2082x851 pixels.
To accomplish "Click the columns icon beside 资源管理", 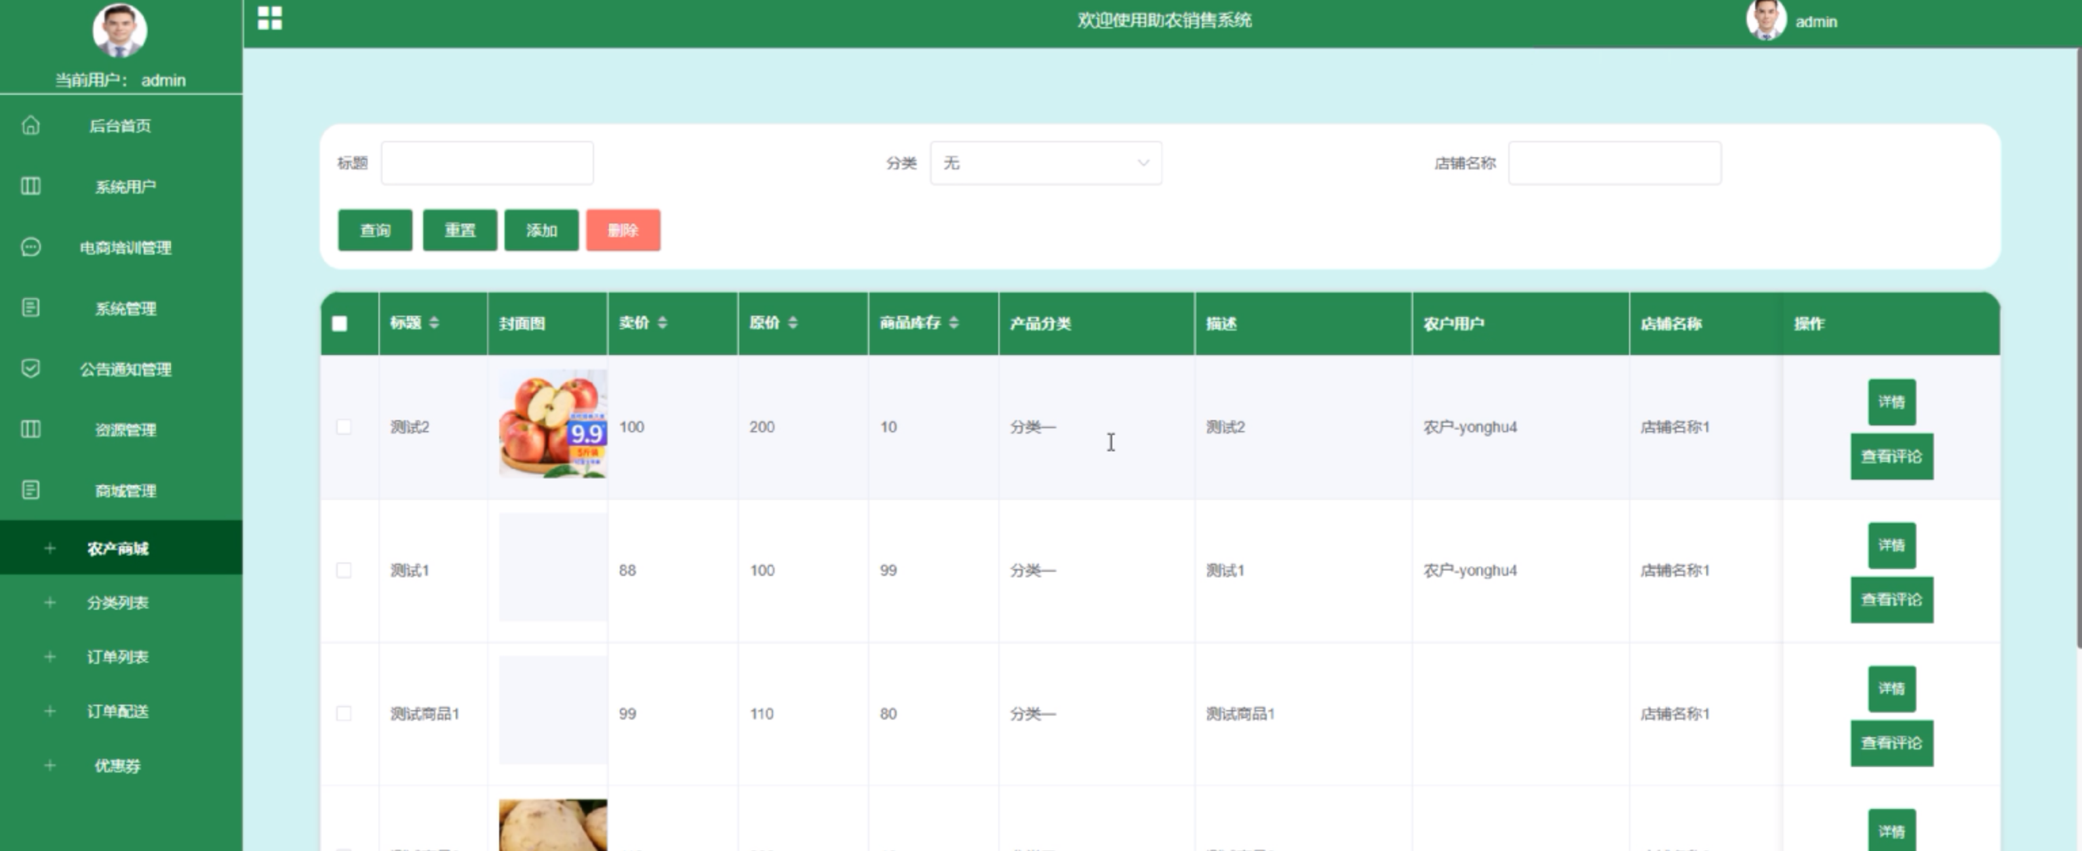I will click(x=31, y=430).
